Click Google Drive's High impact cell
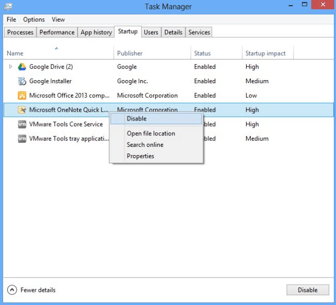 click(252, 67)
